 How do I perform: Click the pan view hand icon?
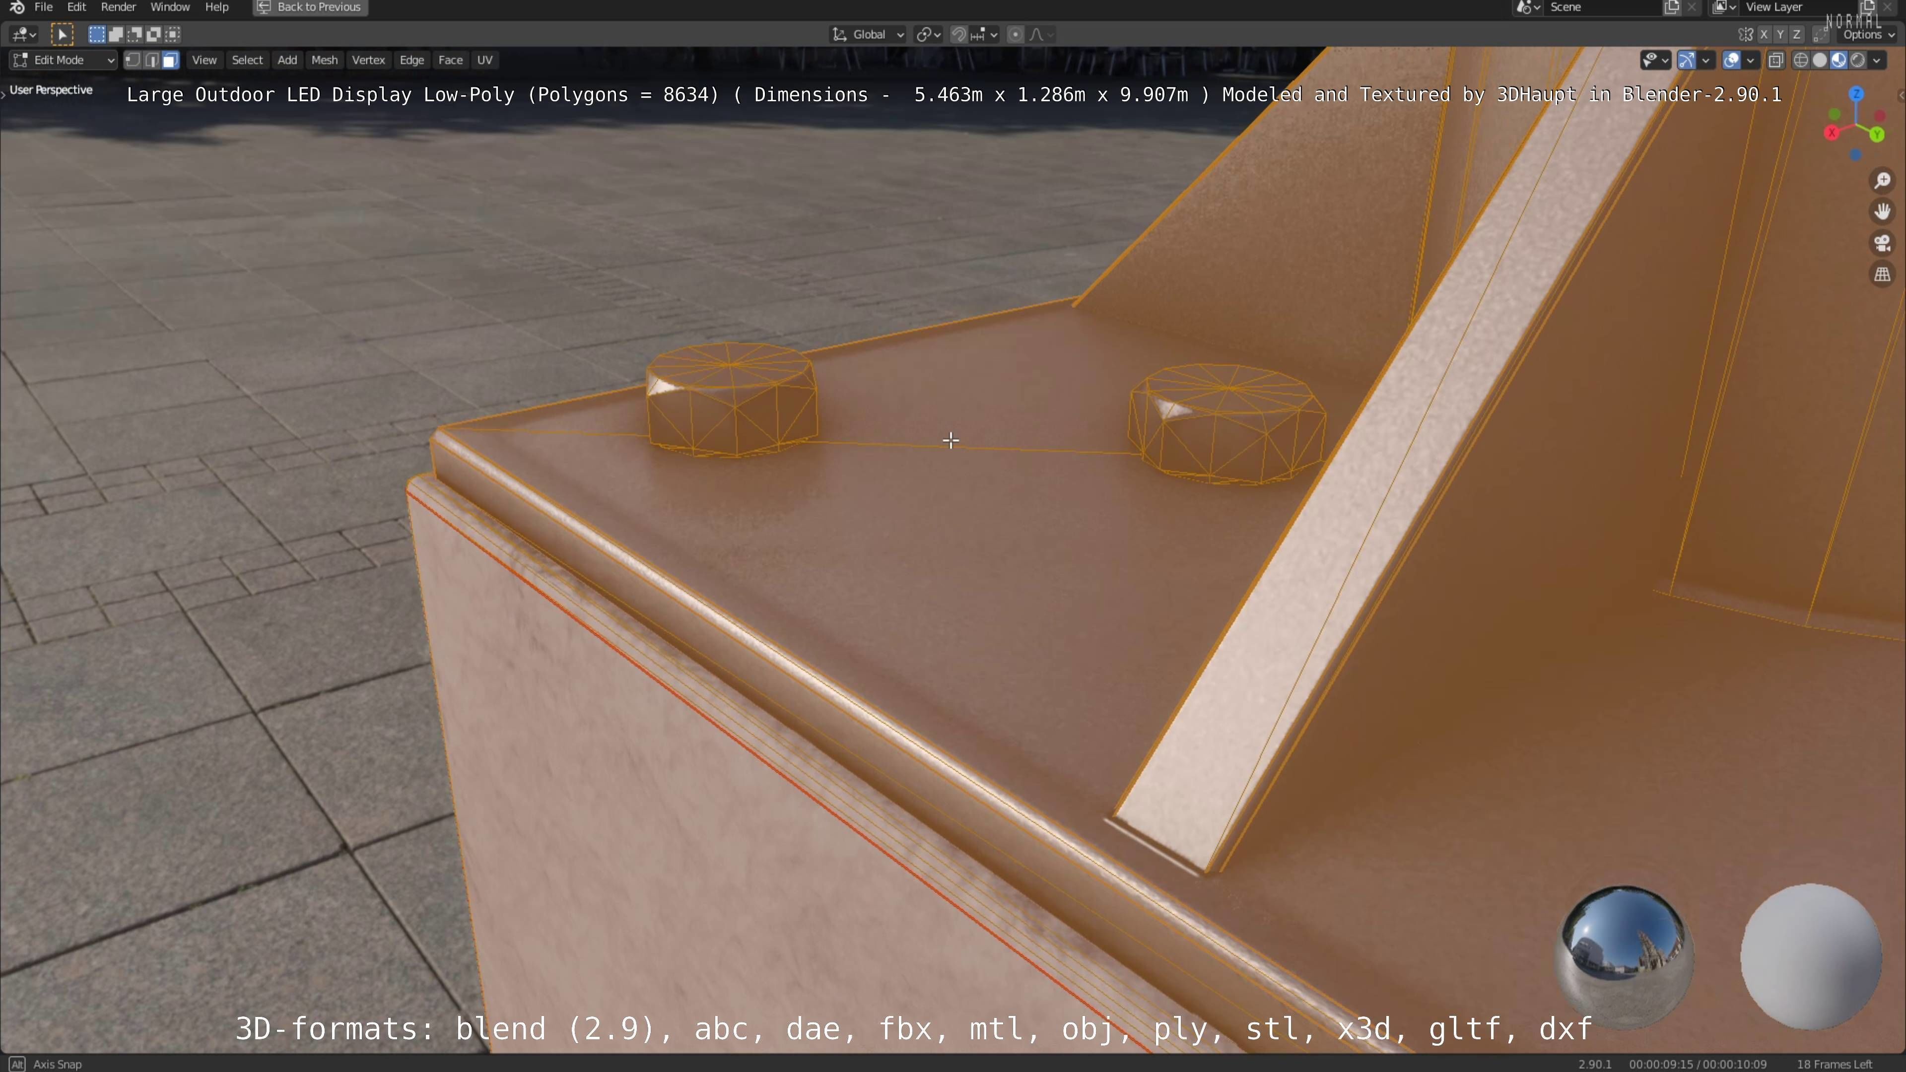1882,212
